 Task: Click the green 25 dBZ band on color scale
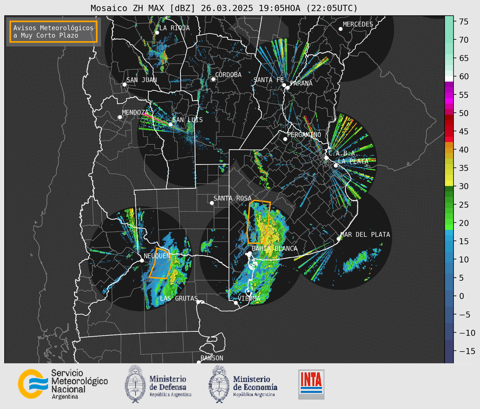pyautogui.click(x=449, y=205)
